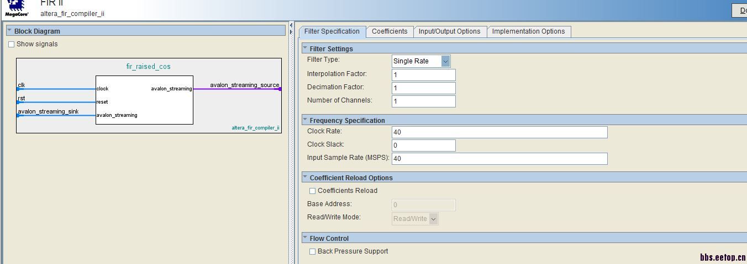The height and width of the screenshot is (264, 747).
Task: Go to Implementation Options tab
Action: tap(528, 31)
